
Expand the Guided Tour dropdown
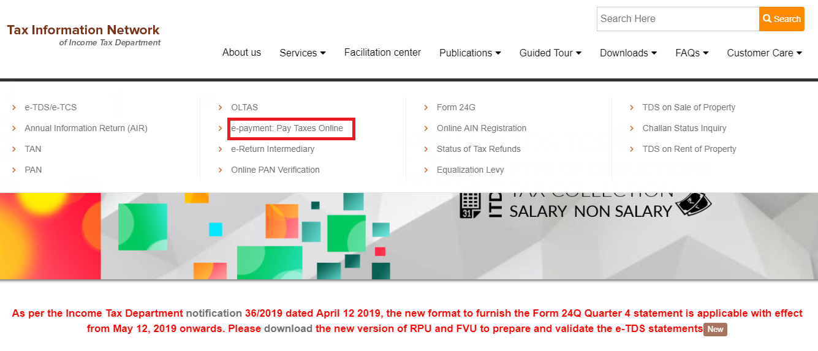(550, 53)
